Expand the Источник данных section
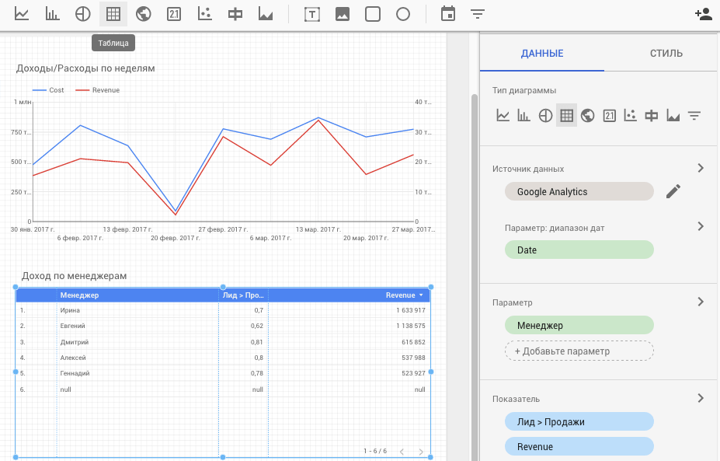The width and height of the screenshot is (720, 461). pyautogui.click(x=700, y=168)
